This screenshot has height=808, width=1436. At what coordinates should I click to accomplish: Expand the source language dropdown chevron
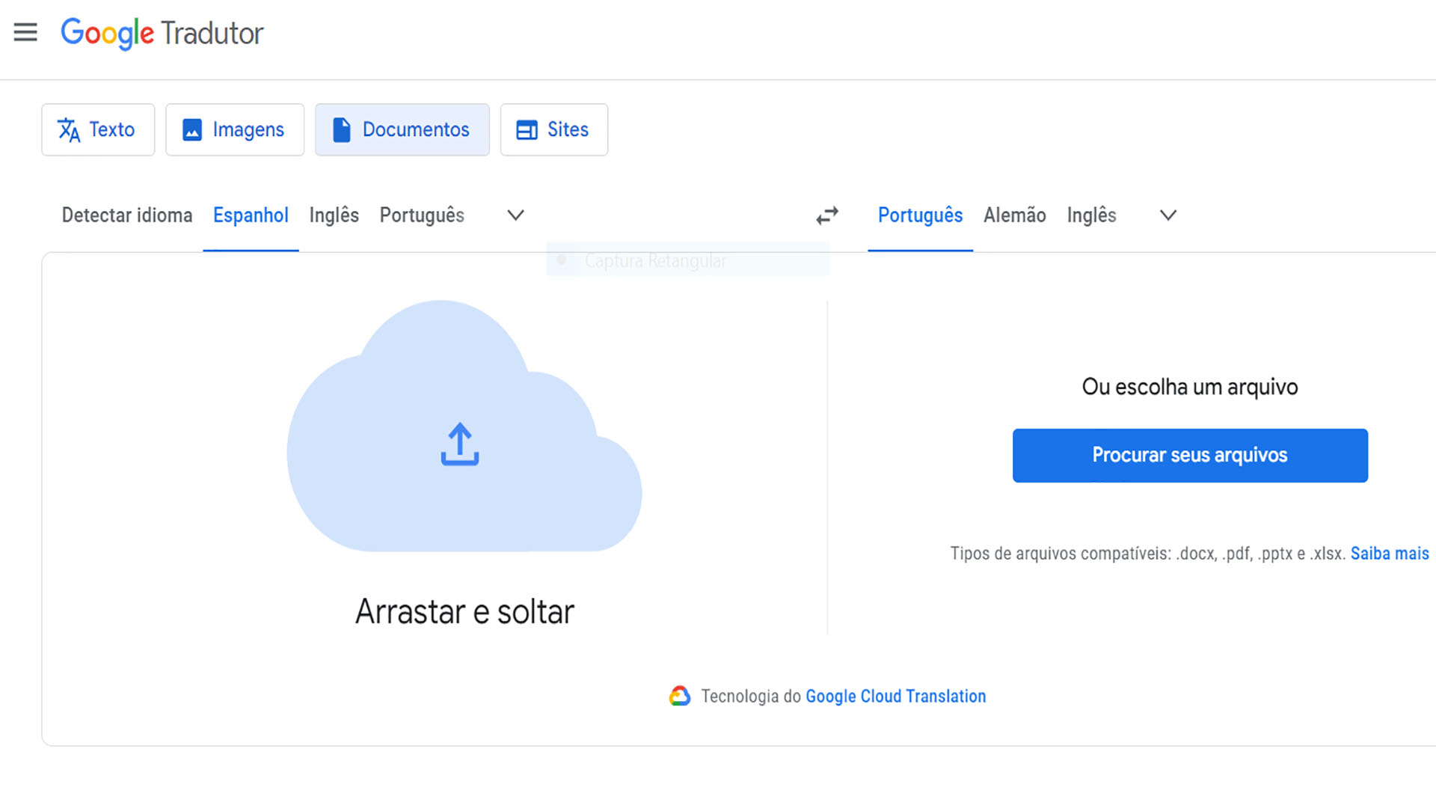click(515, 215)
